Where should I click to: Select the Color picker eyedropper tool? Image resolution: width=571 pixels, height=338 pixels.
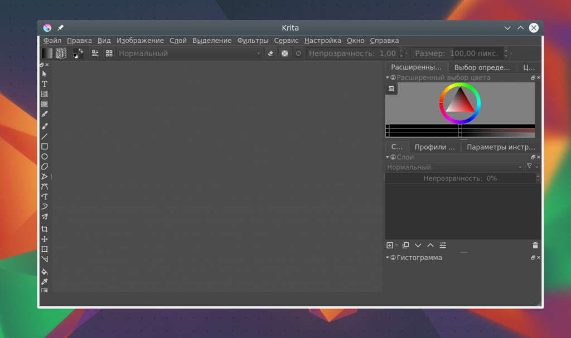point(45,282)
